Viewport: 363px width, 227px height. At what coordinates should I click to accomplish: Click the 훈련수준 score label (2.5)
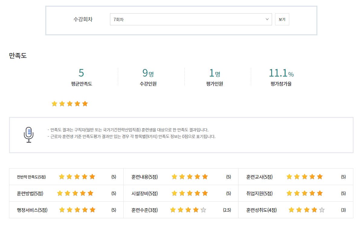(227, 210)
